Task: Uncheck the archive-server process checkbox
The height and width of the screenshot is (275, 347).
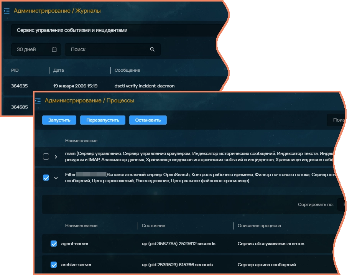Action: coord(54,265)
